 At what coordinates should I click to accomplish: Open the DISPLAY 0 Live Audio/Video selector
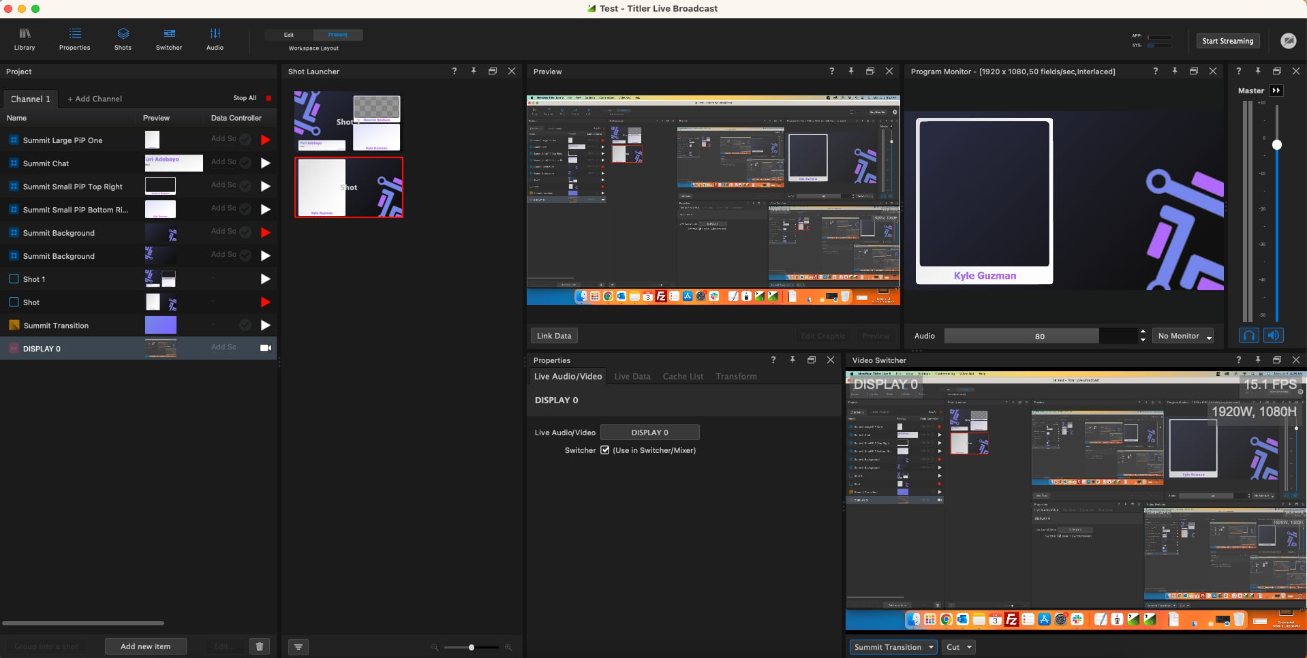click(649, 433)
